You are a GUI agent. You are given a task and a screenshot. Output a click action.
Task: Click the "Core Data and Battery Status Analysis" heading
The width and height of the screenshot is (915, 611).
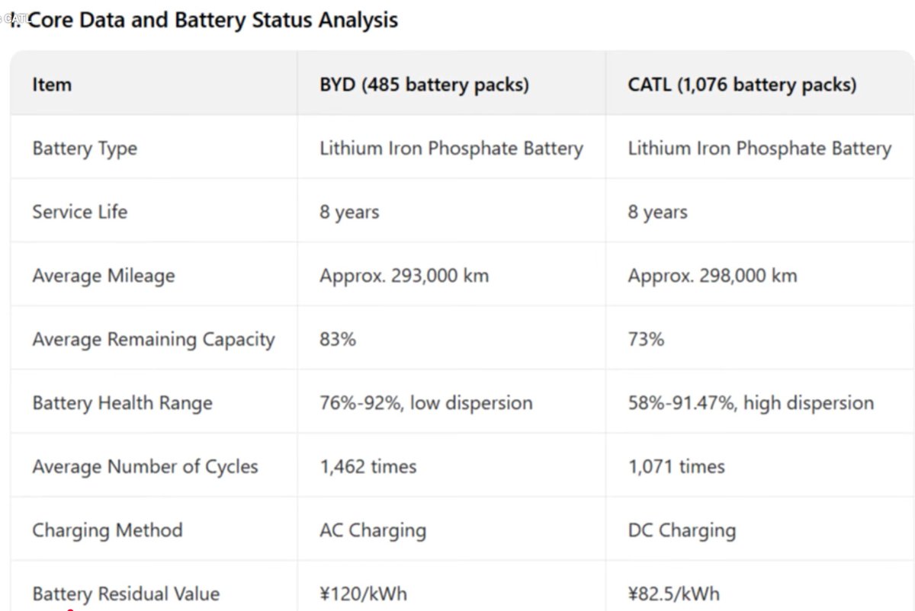206,20
